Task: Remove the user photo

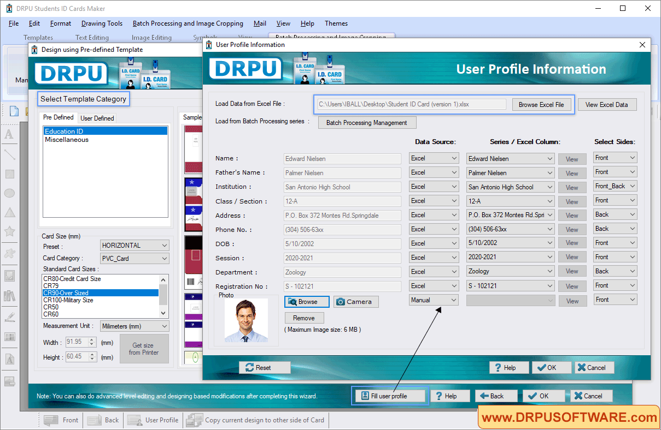Action: [304, 318]
